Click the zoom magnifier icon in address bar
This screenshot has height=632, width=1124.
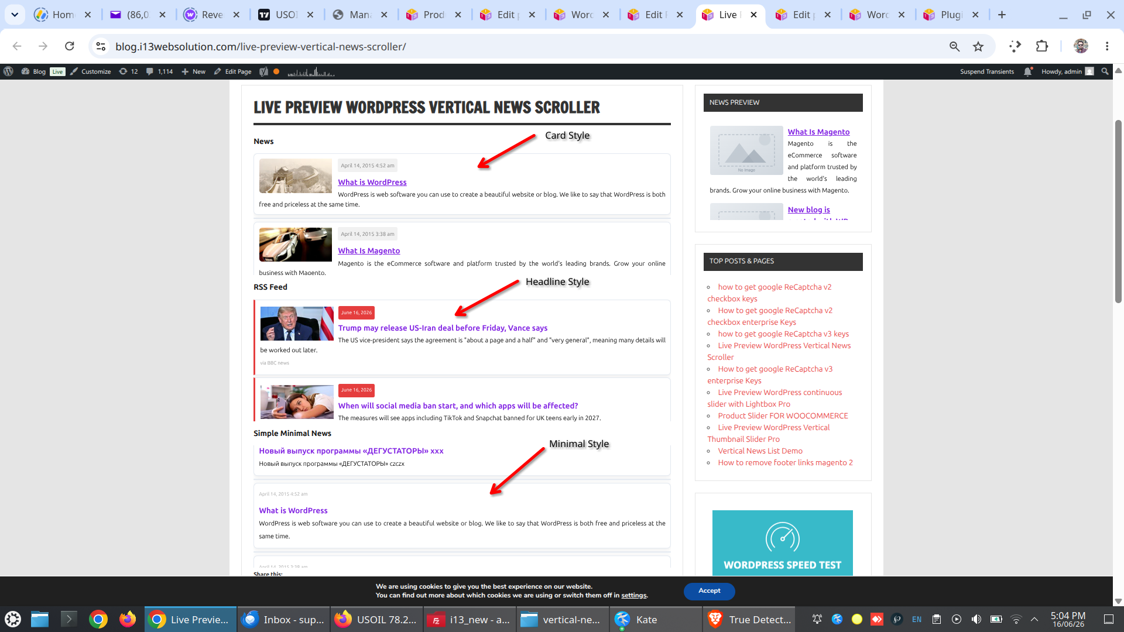[954, 46]
